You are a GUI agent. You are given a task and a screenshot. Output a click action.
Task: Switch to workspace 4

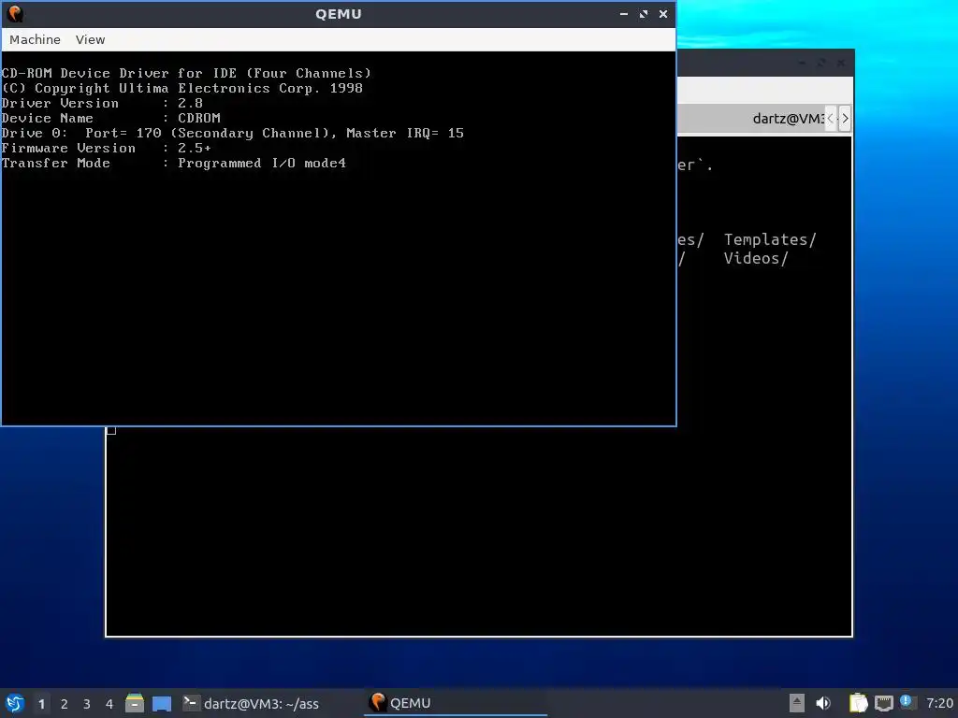(109, 704)
